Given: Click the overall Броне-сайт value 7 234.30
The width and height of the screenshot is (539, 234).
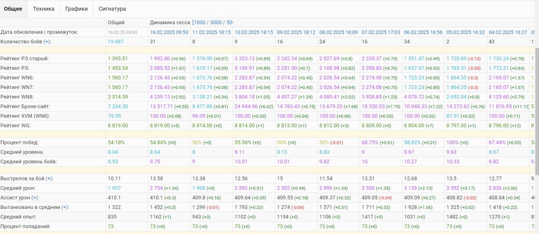Looking at the screenshot, I should tap(118, 106).
